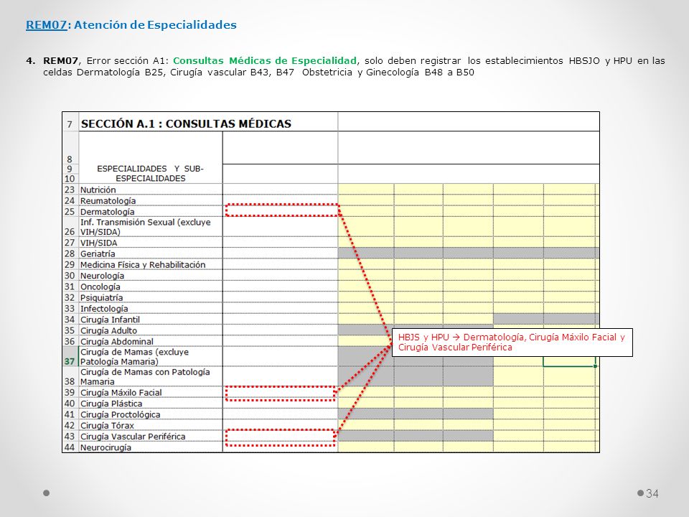This screenshot has width=689, height=517.
Task: Click the slide page number 34
Action: [652, 493]
